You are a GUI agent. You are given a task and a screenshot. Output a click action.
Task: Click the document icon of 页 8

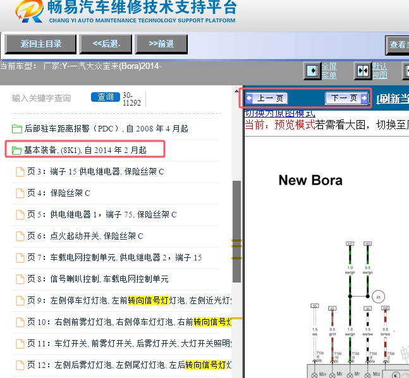tap(20, 279)
